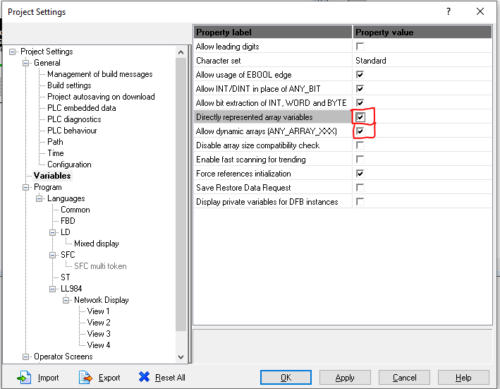The width and height of the screenshot is (500, 389).
Task: Enable Allow leading digits checkbox
Action: click(x=360, y=47)
